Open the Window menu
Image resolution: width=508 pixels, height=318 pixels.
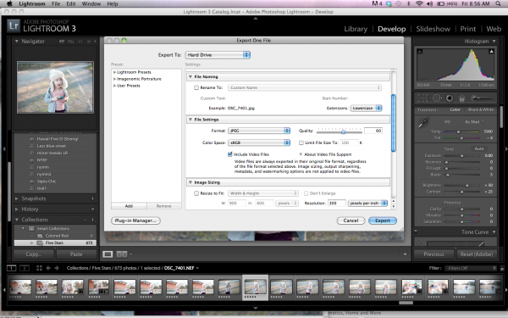pos(91,3)
